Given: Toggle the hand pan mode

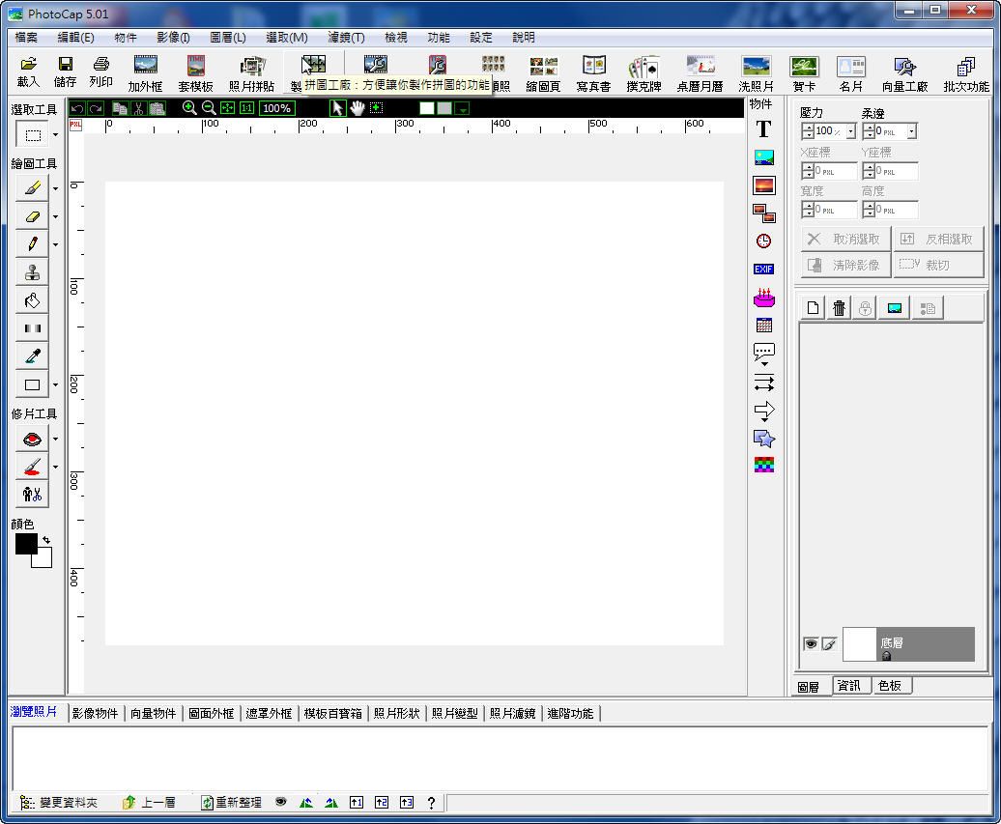Looking at the screenshot, I should 357,108.
